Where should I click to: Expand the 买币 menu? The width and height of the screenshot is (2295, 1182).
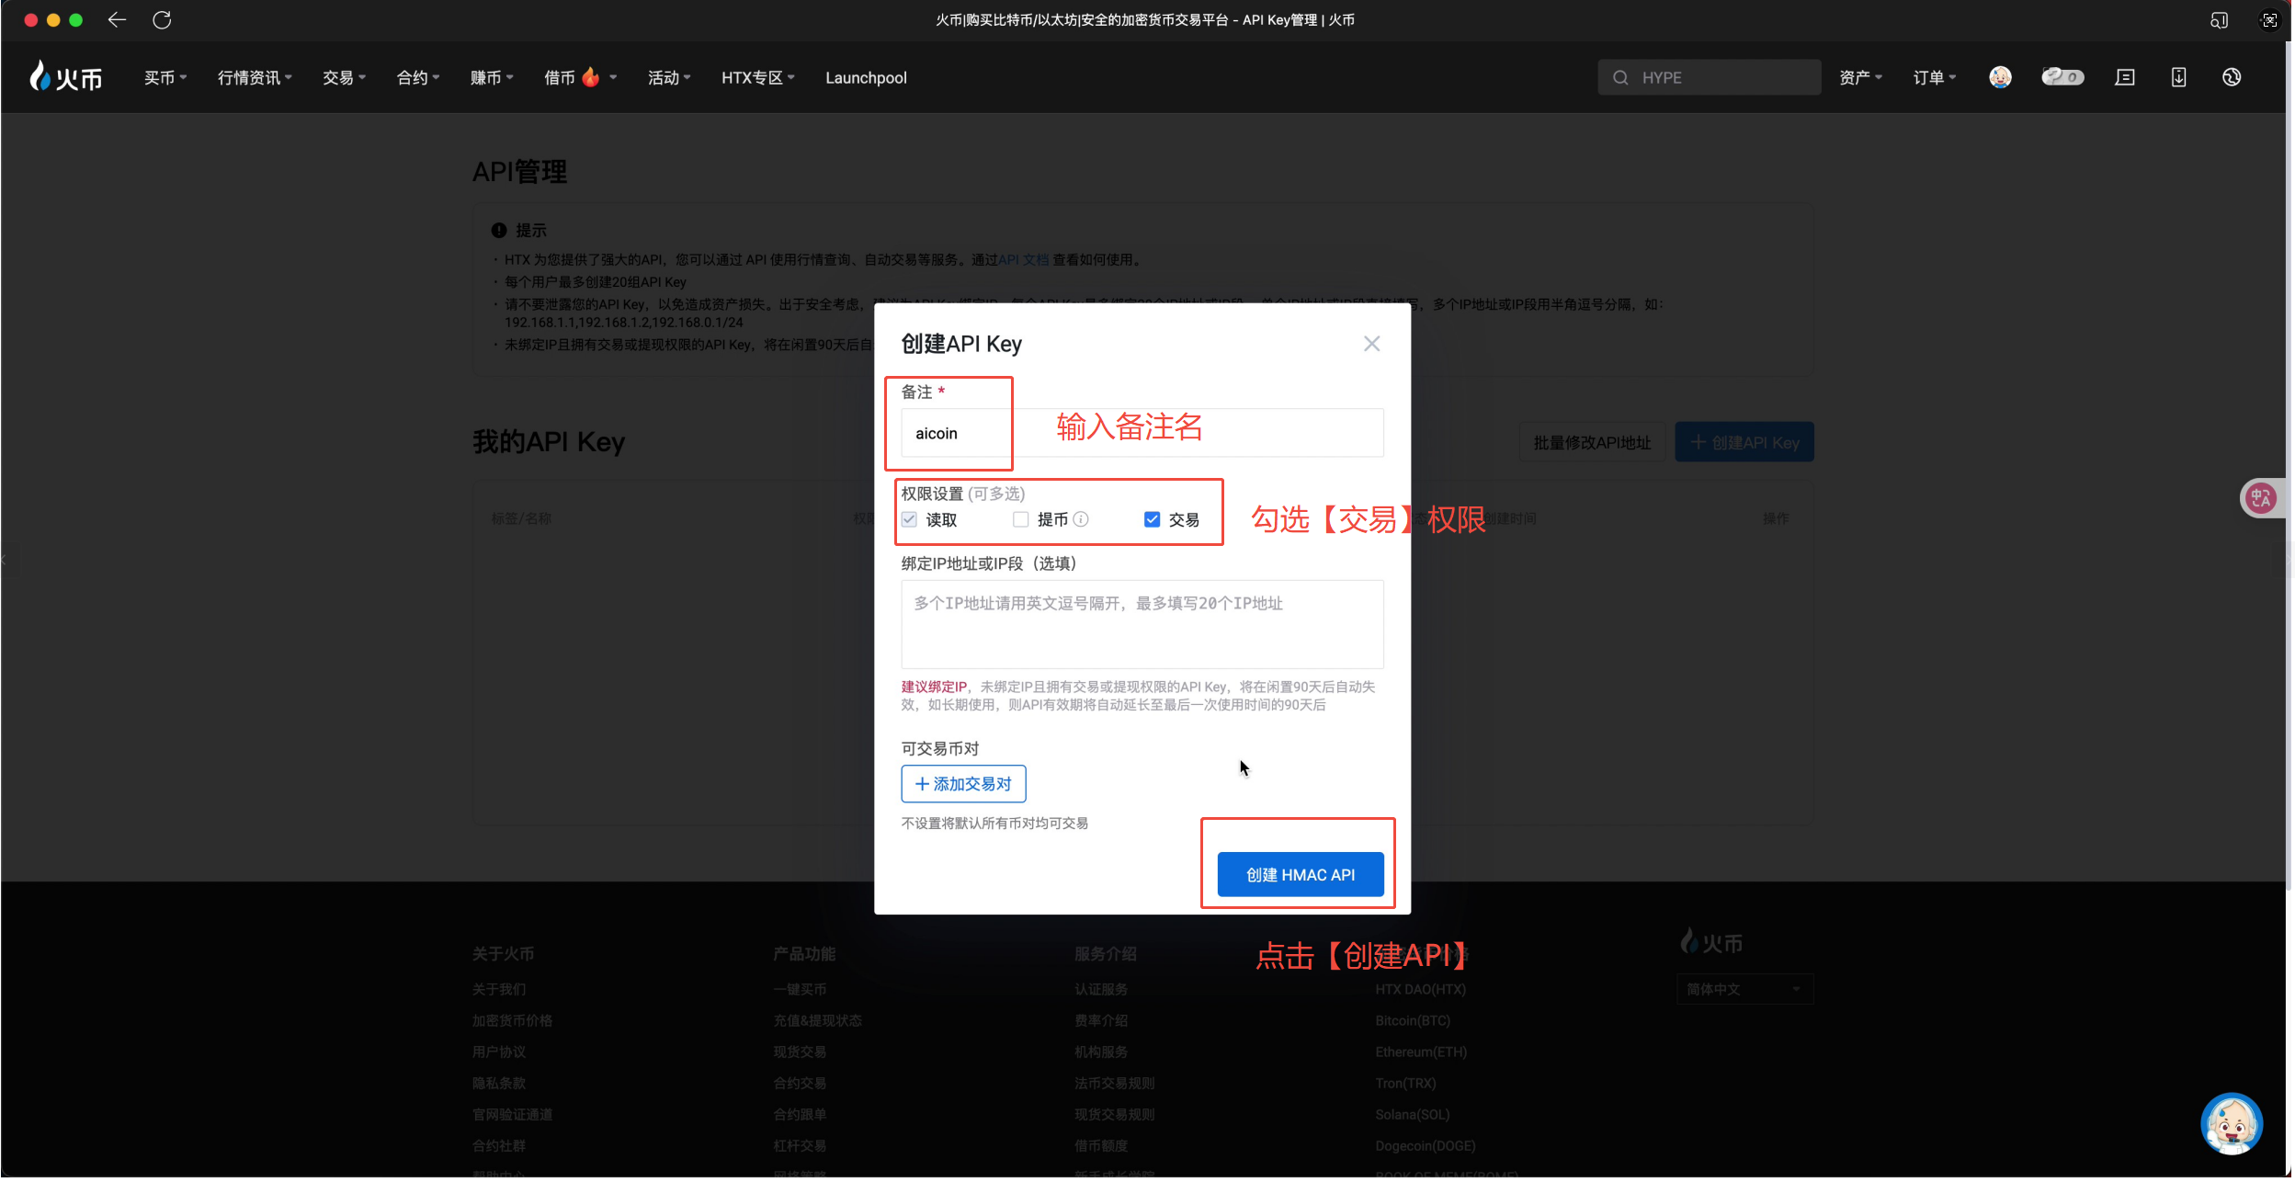point(165,77)
